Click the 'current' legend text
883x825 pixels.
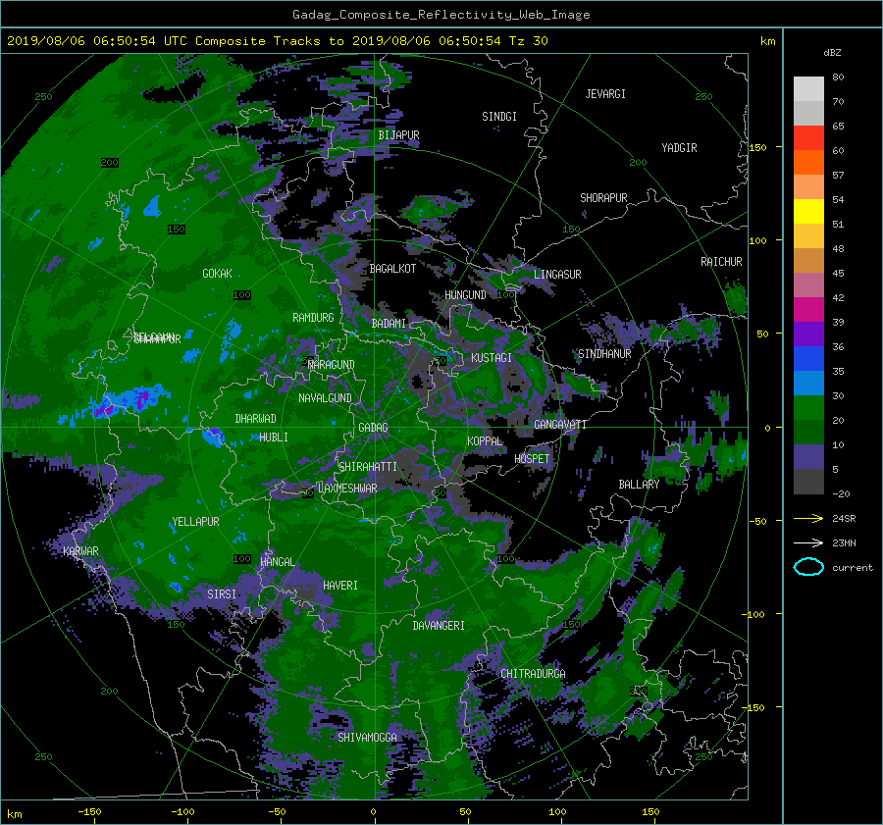(x=853, y=568)
